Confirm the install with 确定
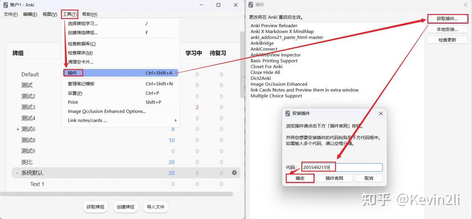 (300, 178)
